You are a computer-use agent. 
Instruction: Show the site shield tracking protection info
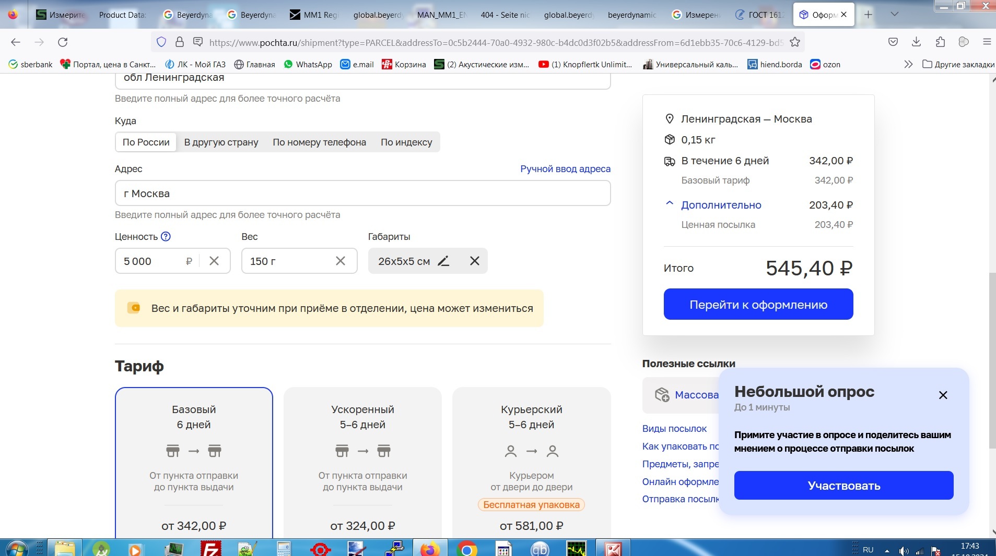[x=161, y=42]
